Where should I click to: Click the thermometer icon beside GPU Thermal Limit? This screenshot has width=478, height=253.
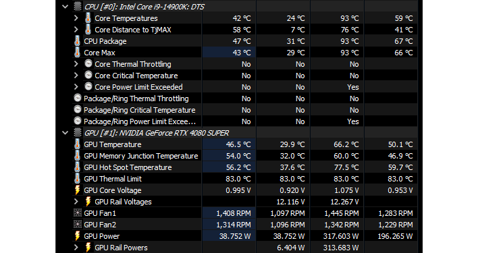[77, 179]
